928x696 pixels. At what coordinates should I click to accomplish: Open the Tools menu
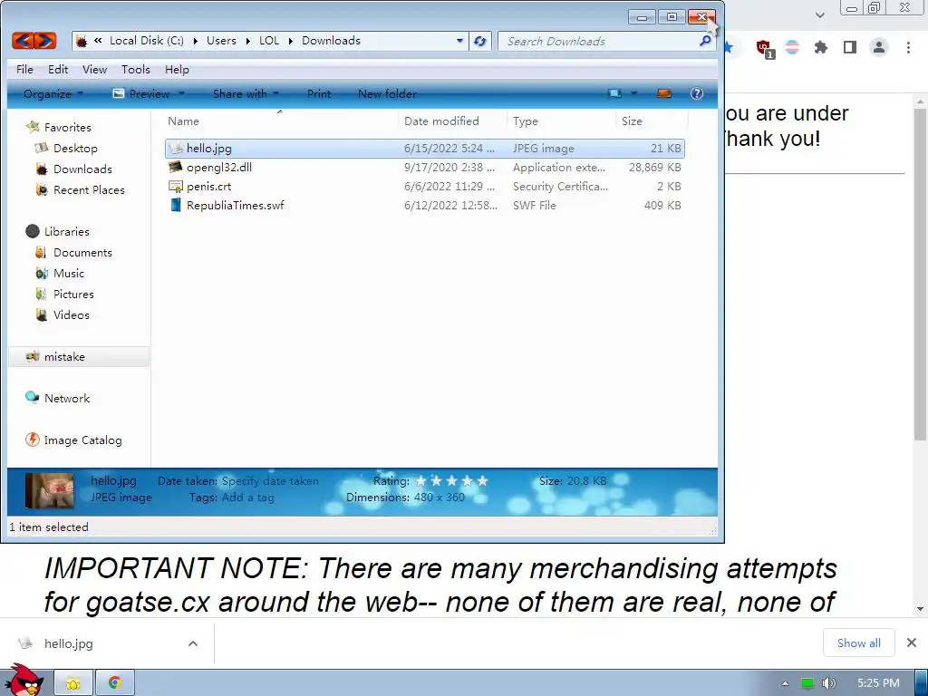(136, 70)
